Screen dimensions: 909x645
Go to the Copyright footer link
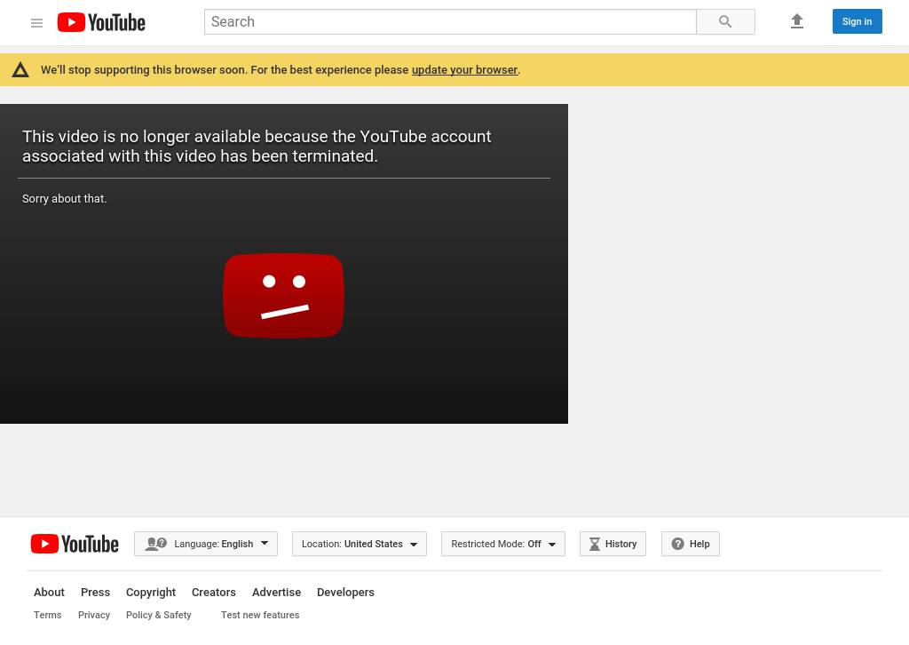(151, 593)
